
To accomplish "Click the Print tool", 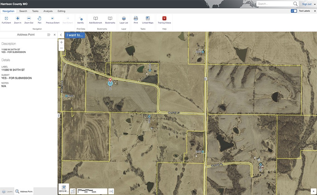I will [x=136, y=20].
